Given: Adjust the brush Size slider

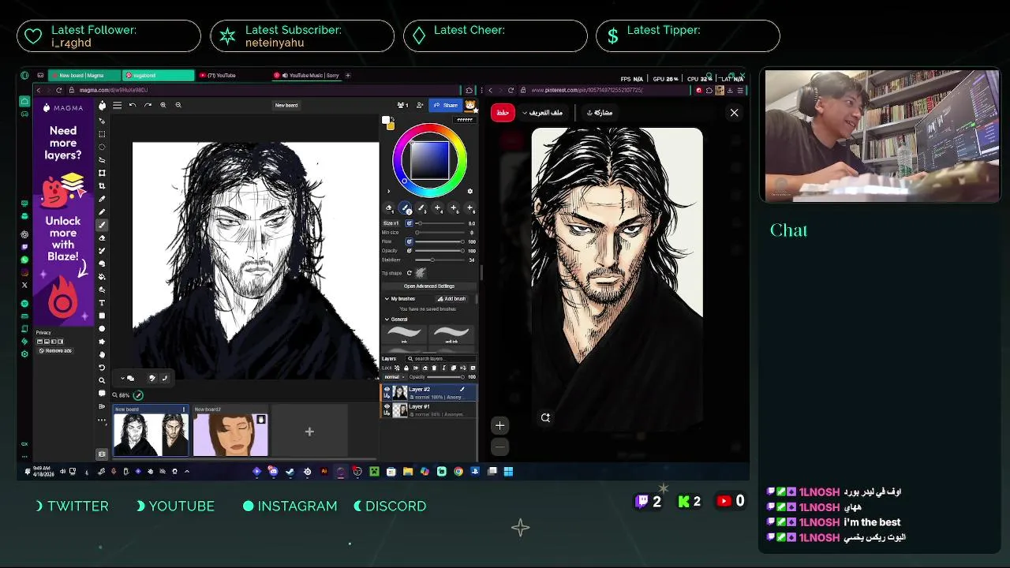Looking at the screenshot, I should 440,223.
